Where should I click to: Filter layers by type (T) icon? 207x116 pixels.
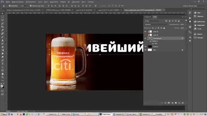(x=172, y=21)
